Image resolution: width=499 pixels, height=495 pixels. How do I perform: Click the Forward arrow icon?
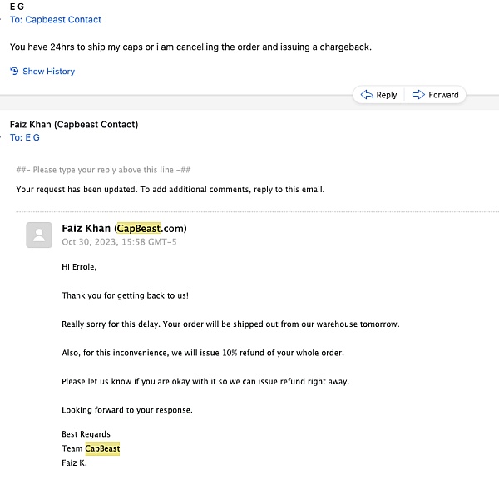click(x=419, y=95)
